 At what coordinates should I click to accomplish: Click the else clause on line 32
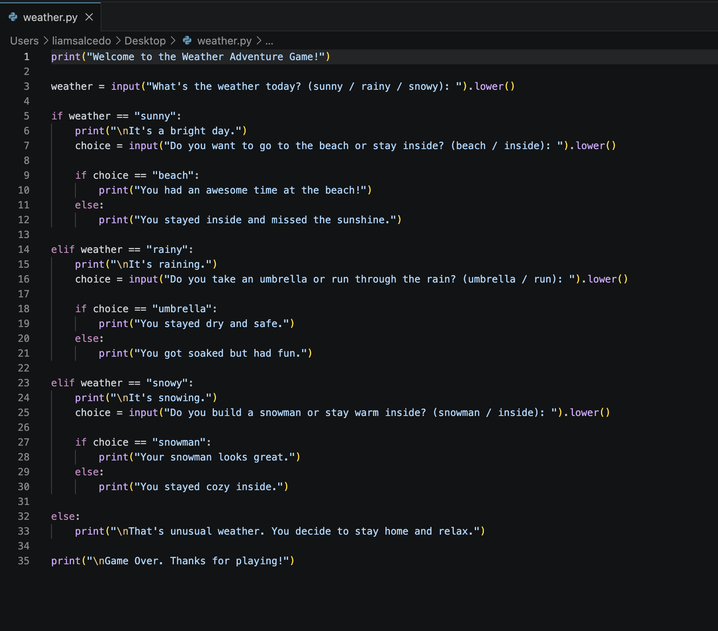(x=65, y=516)
